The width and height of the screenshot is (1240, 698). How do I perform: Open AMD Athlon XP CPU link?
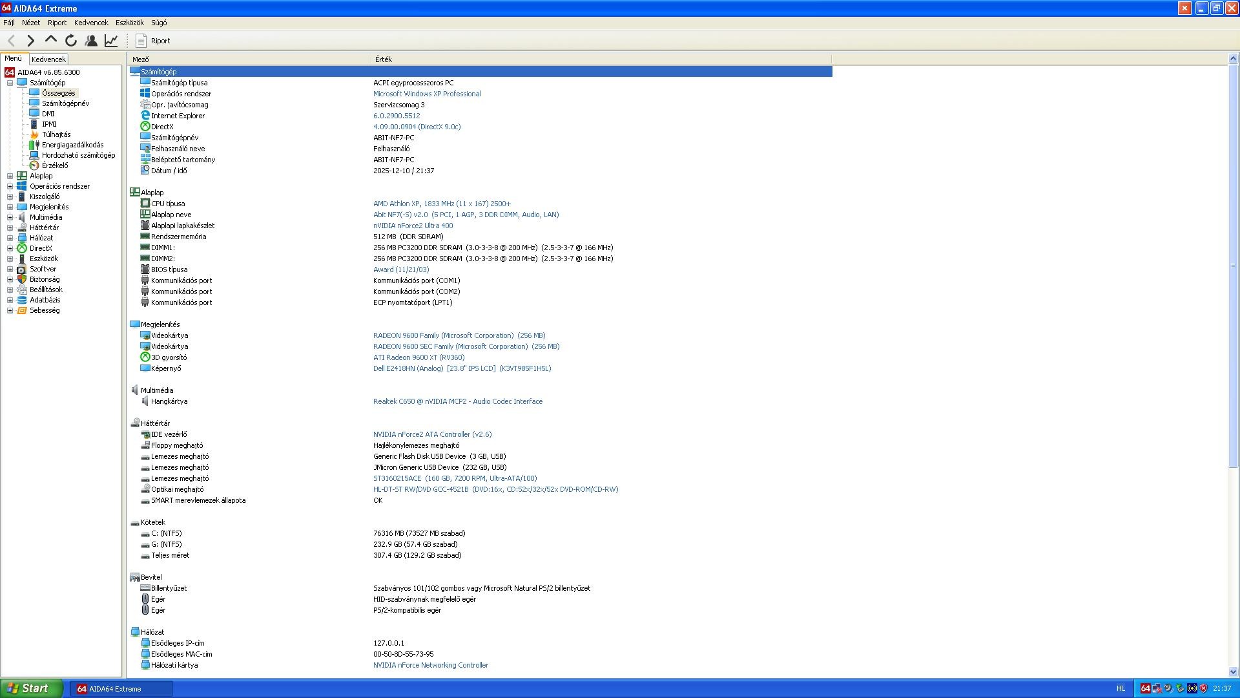441,204
